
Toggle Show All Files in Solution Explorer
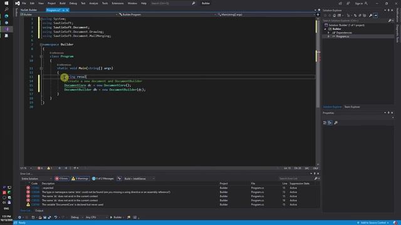[365, 16]
